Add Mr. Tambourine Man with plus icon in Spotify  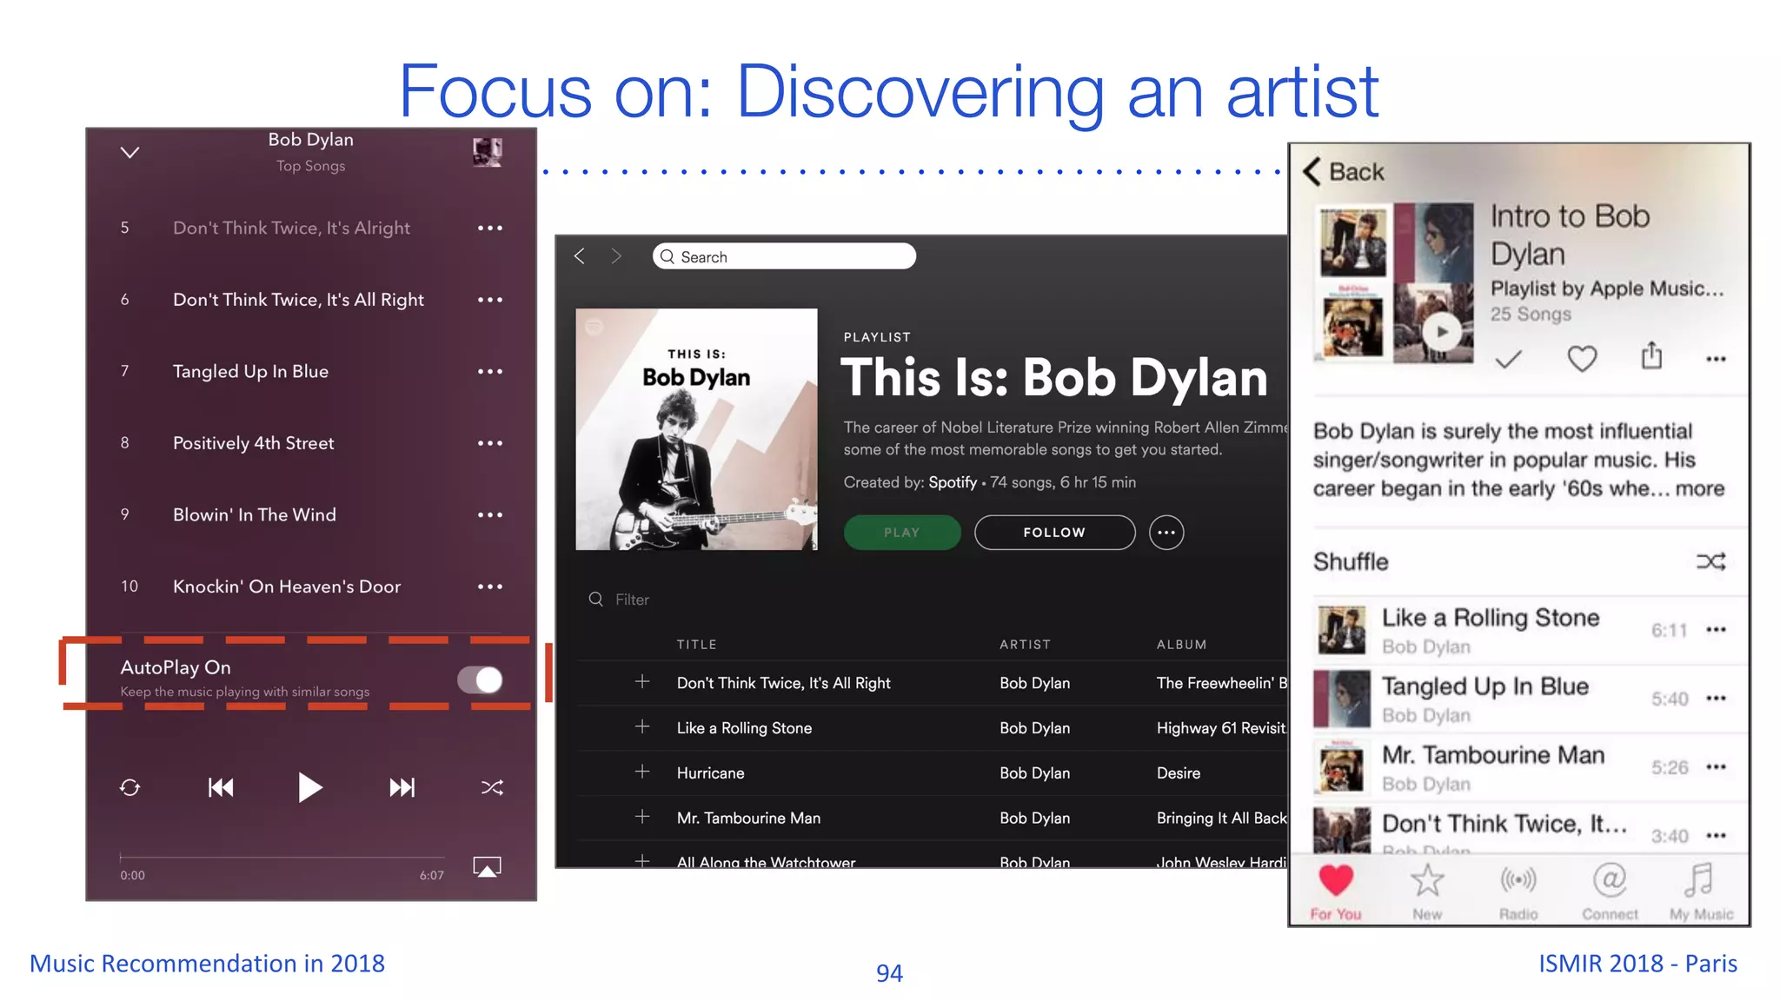point(642,818)
